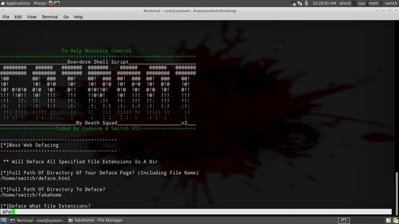Click the .php input line
This screenshot has width=399, height=224.
click(x=196, y=212)
